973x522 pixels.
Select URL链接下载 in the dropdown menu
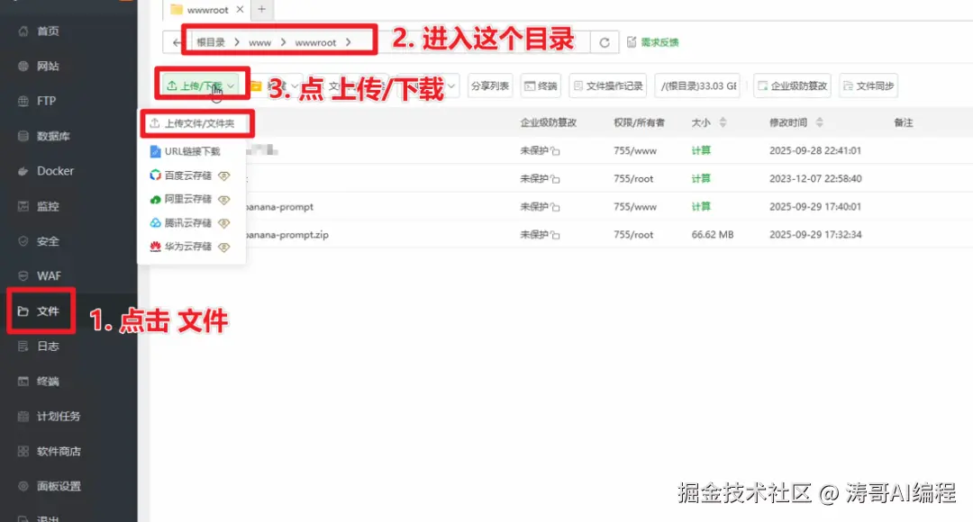[x=192, y=150]
